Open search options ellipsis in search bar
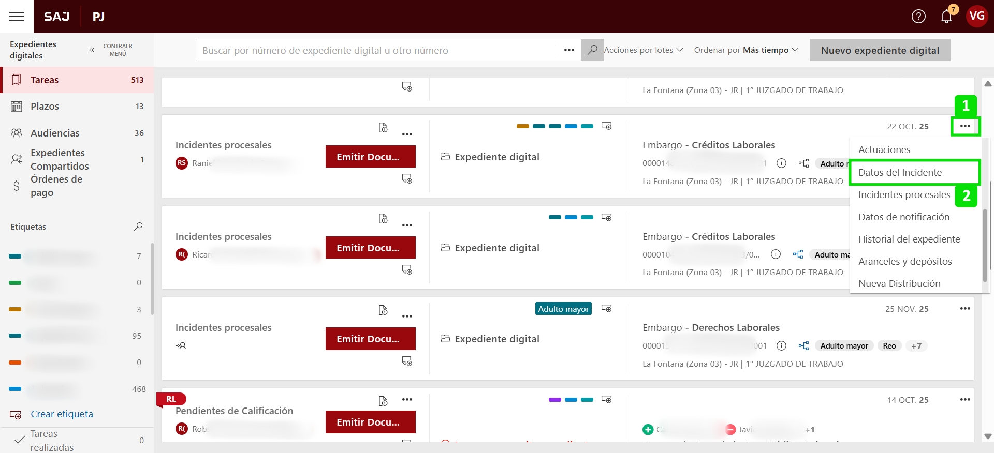Screen dimensions: 994x453 pos(569,50)
